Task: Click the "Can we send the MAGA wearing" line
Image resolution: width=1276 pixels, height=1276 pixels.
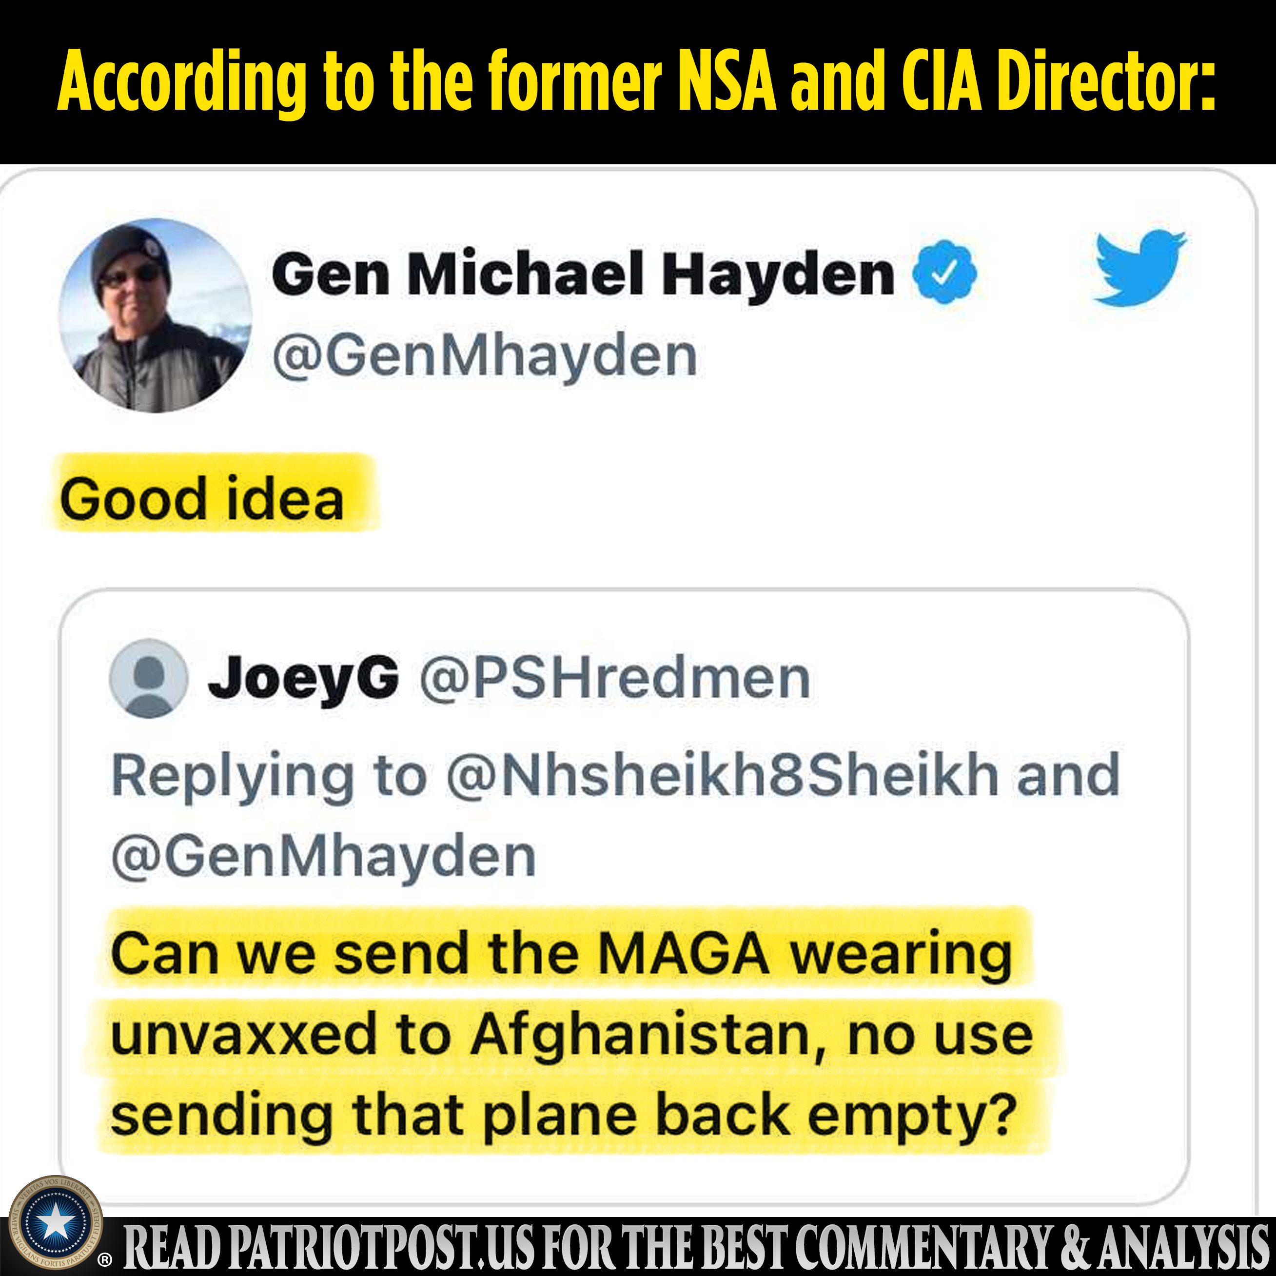Action: coord(561,954)
